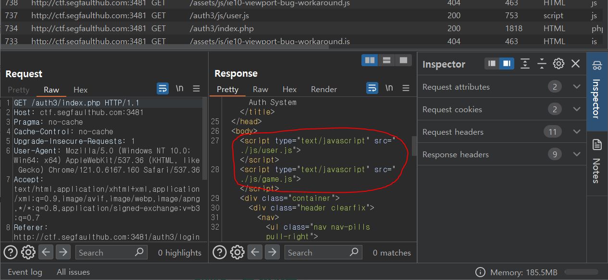Switch Response view to Render tab
608x280 pixels.
pos(324,89)
